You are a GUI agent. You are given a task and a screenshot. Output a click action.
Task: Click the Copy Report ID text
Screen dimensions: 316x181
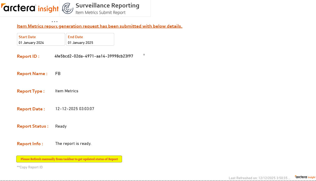pyautogui.click(x=30, y=167)
